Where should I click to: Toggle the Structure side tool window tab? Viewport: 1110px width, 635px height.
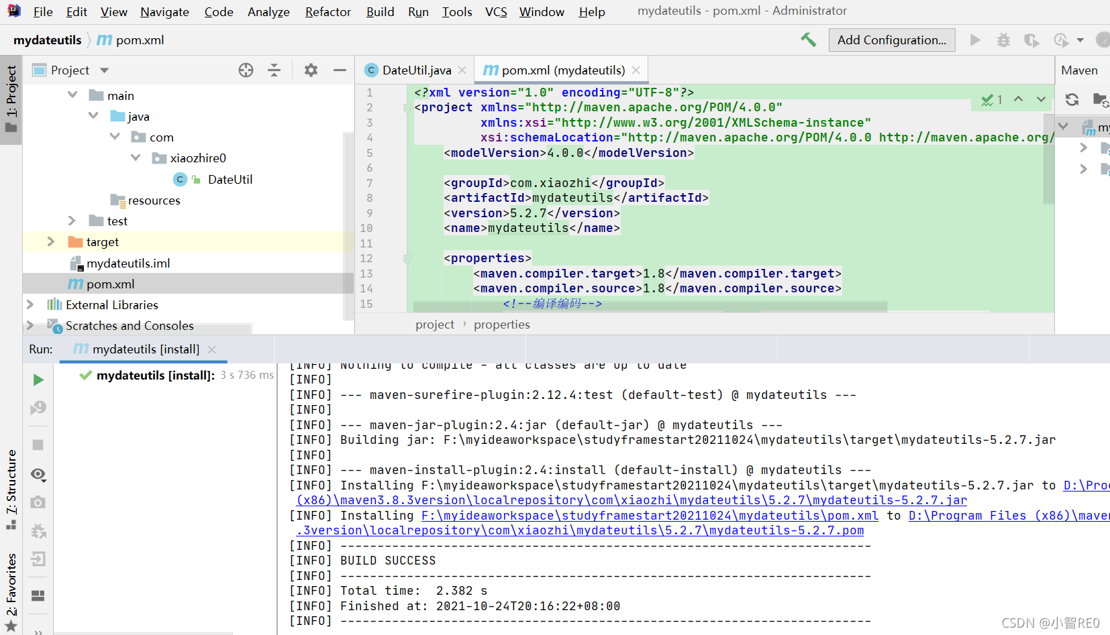click(x=11, y=489)
